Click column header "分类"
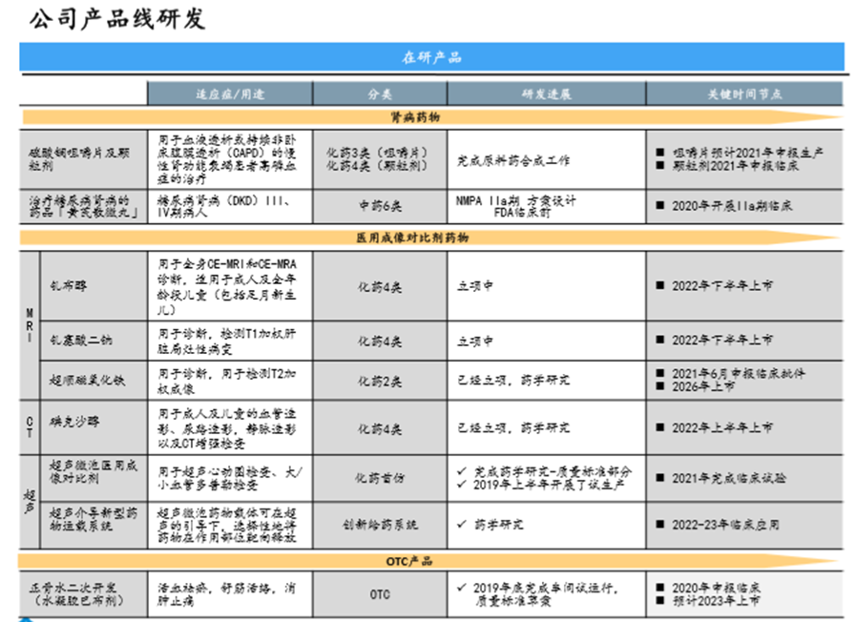 click(380, 93)
